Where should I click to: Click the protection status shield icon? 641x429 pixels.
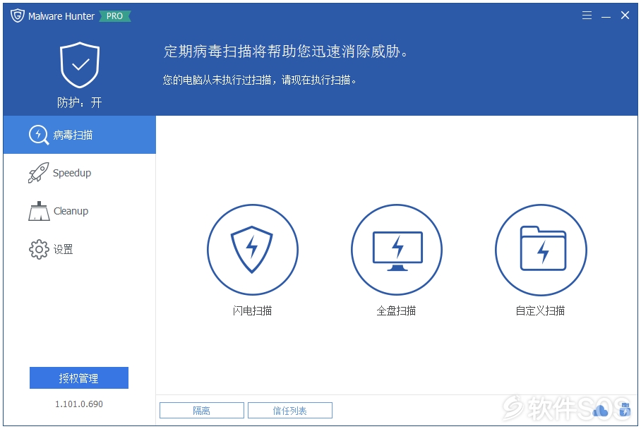click(x=80, y=65)
